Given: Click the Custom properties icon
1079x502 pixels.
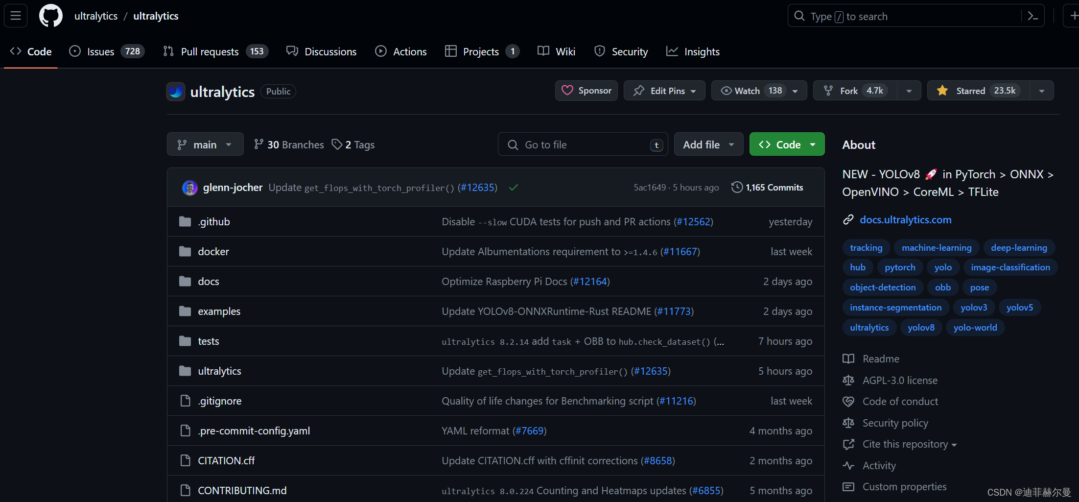Looking at the screenshot, I should pyautogui.click(x=848, y=487).
